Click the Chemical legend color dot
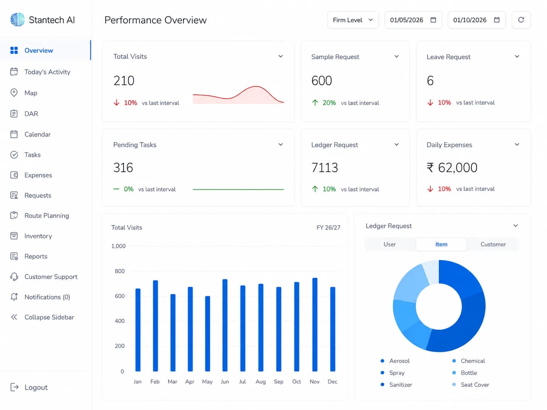Image resolution: width=547 pixels, height=410 pixels. coord(454,361)
